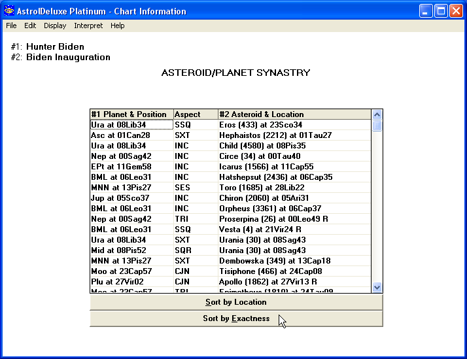The width and height of the screenshot is (467, 359).
Task: Click the scrollbar down arrow
Action: point(377,287)
